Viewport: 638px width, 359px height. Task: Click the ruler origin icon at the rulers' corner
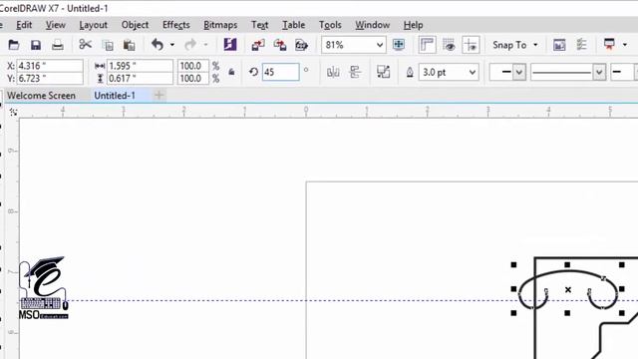pos(13,112)
